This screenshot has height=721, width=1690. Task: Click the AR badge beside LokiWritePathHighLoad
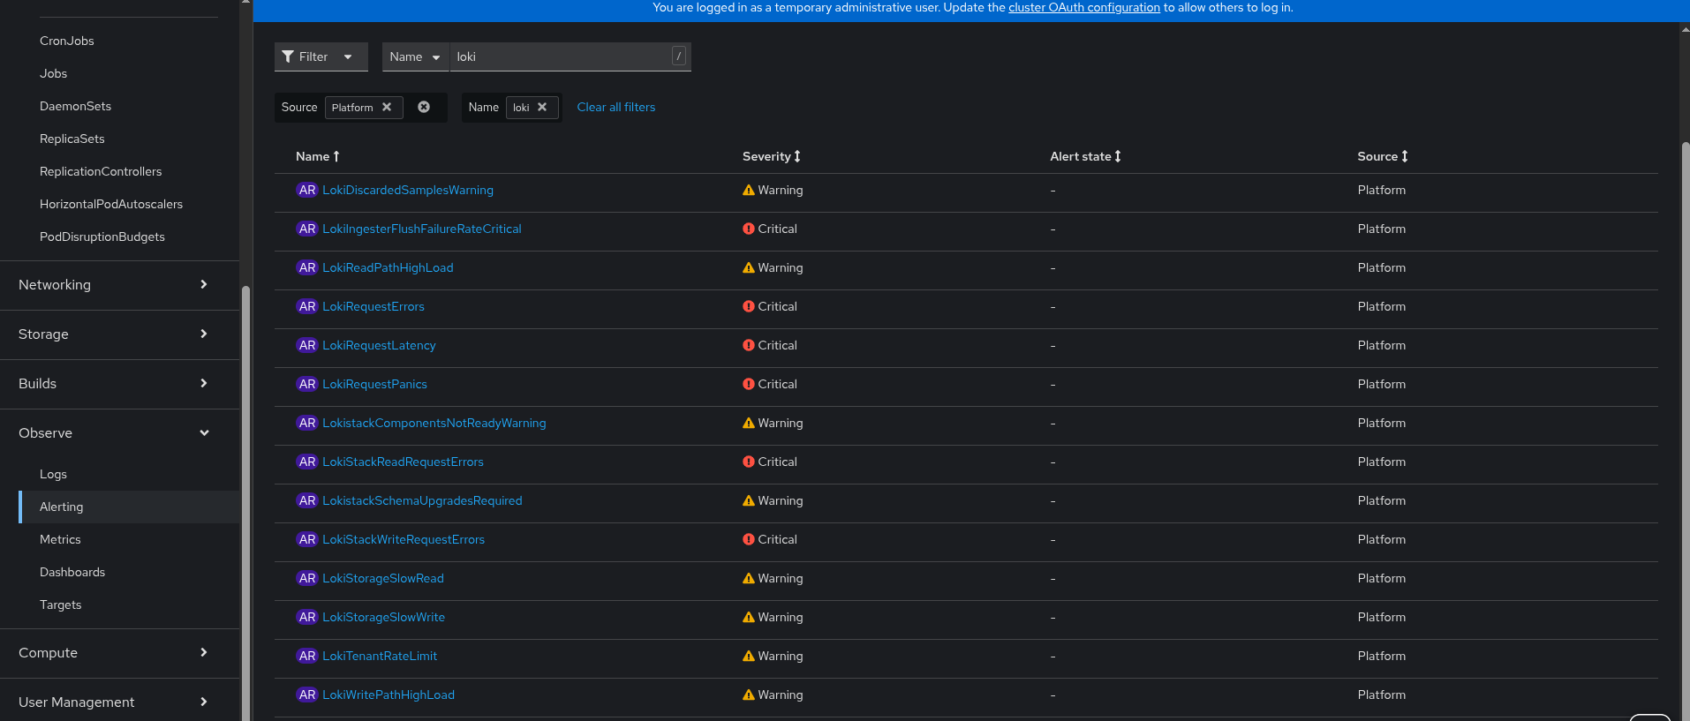307,695
